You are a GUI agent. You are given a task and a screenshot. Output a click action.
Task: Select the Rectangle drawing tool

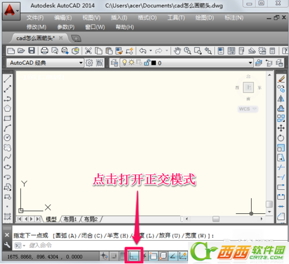8,118
